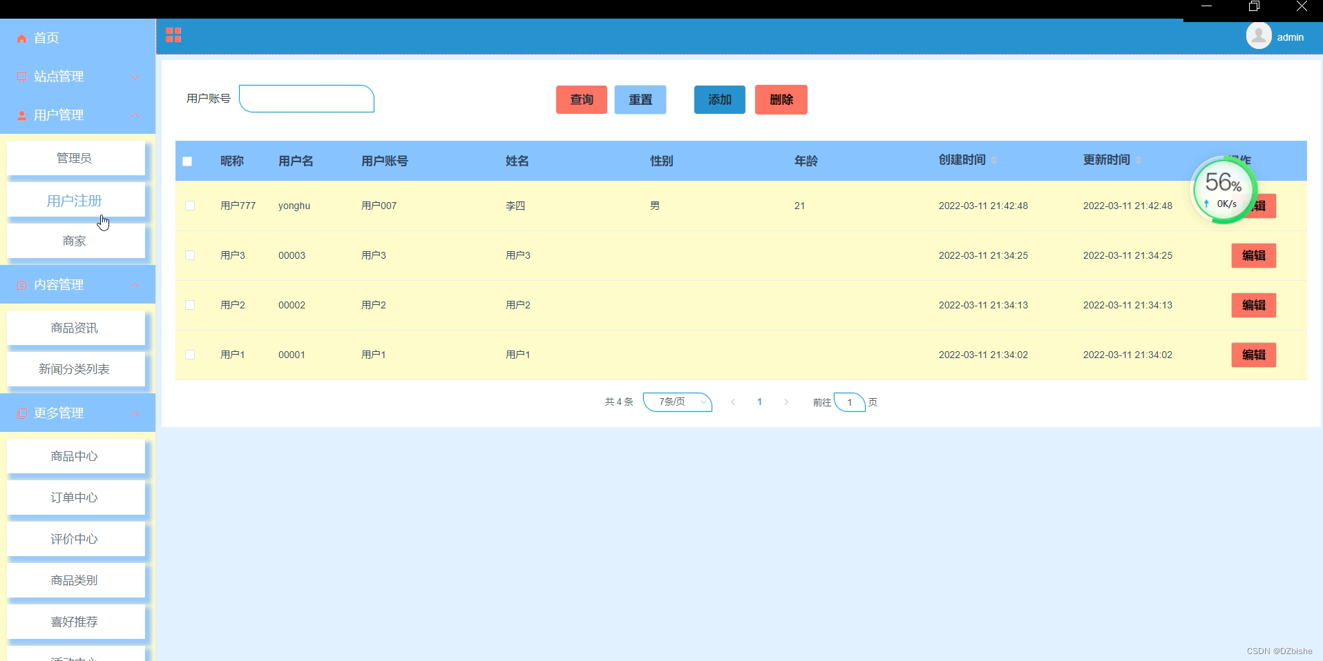Open 商品类别 menu item

pyautogui.click(x=76, y=580)
